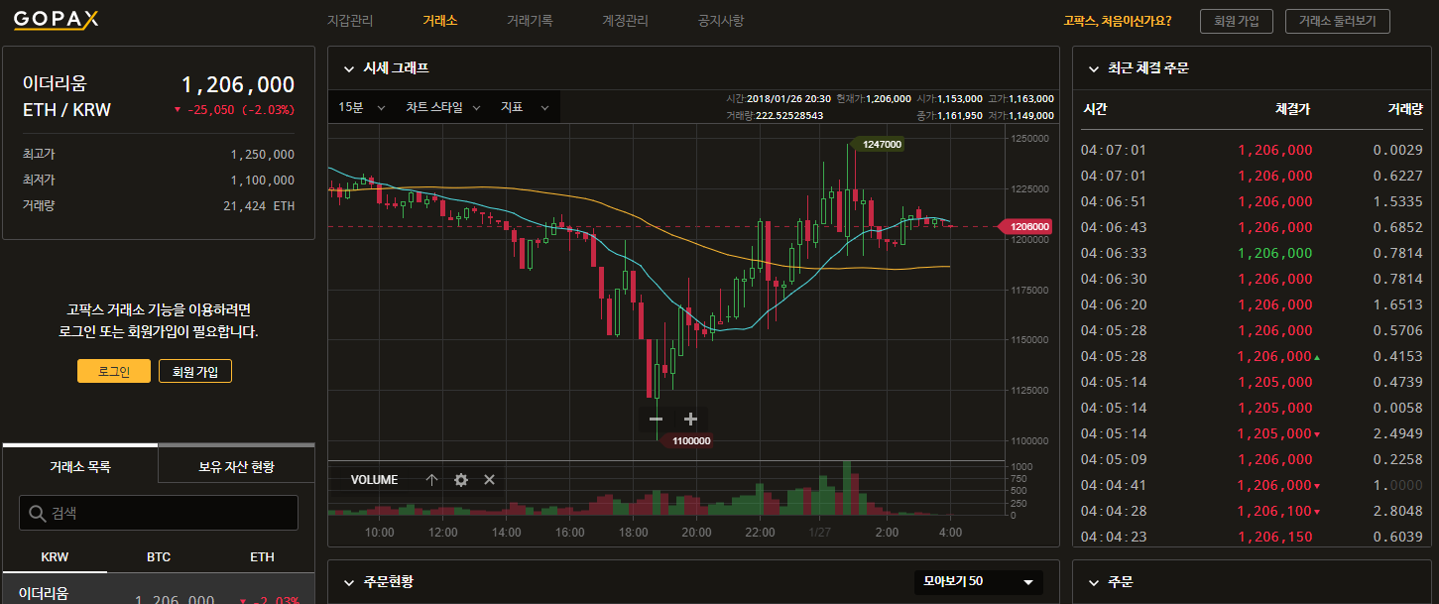
Task: Open the 지표 indicators dropdown
Action: click(x=525, y=107)
